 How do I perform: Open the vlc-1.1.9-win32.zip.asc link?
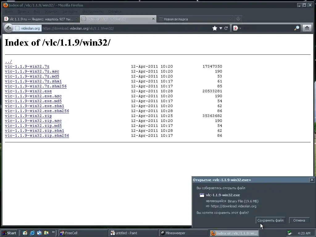pyautogui.click(x=33, y=121)
